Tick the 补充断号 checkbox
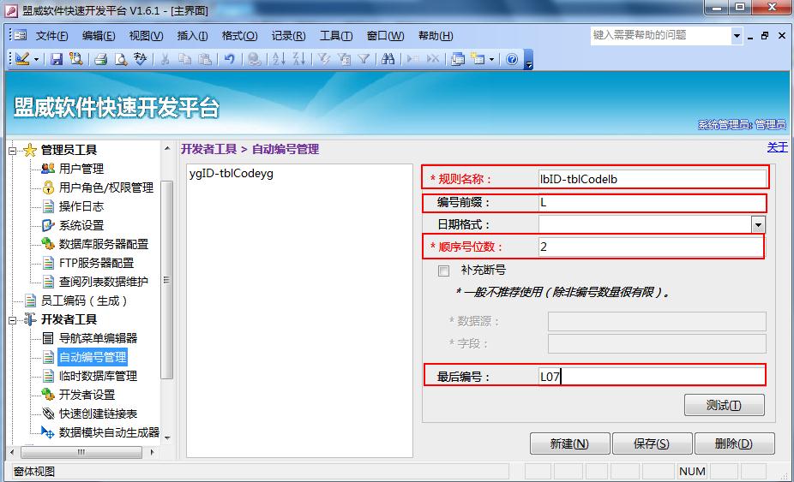Screen dimensions: 794x482 [443, 271]
